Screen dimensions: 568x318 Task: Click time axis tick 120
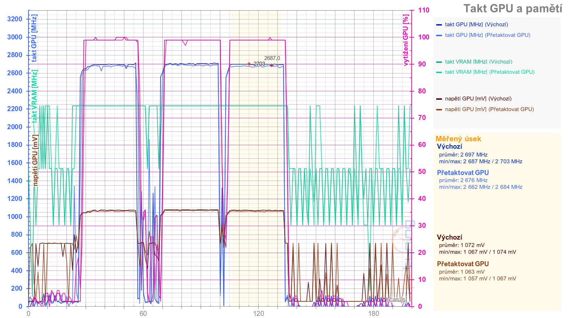click(x=259, y=313)
